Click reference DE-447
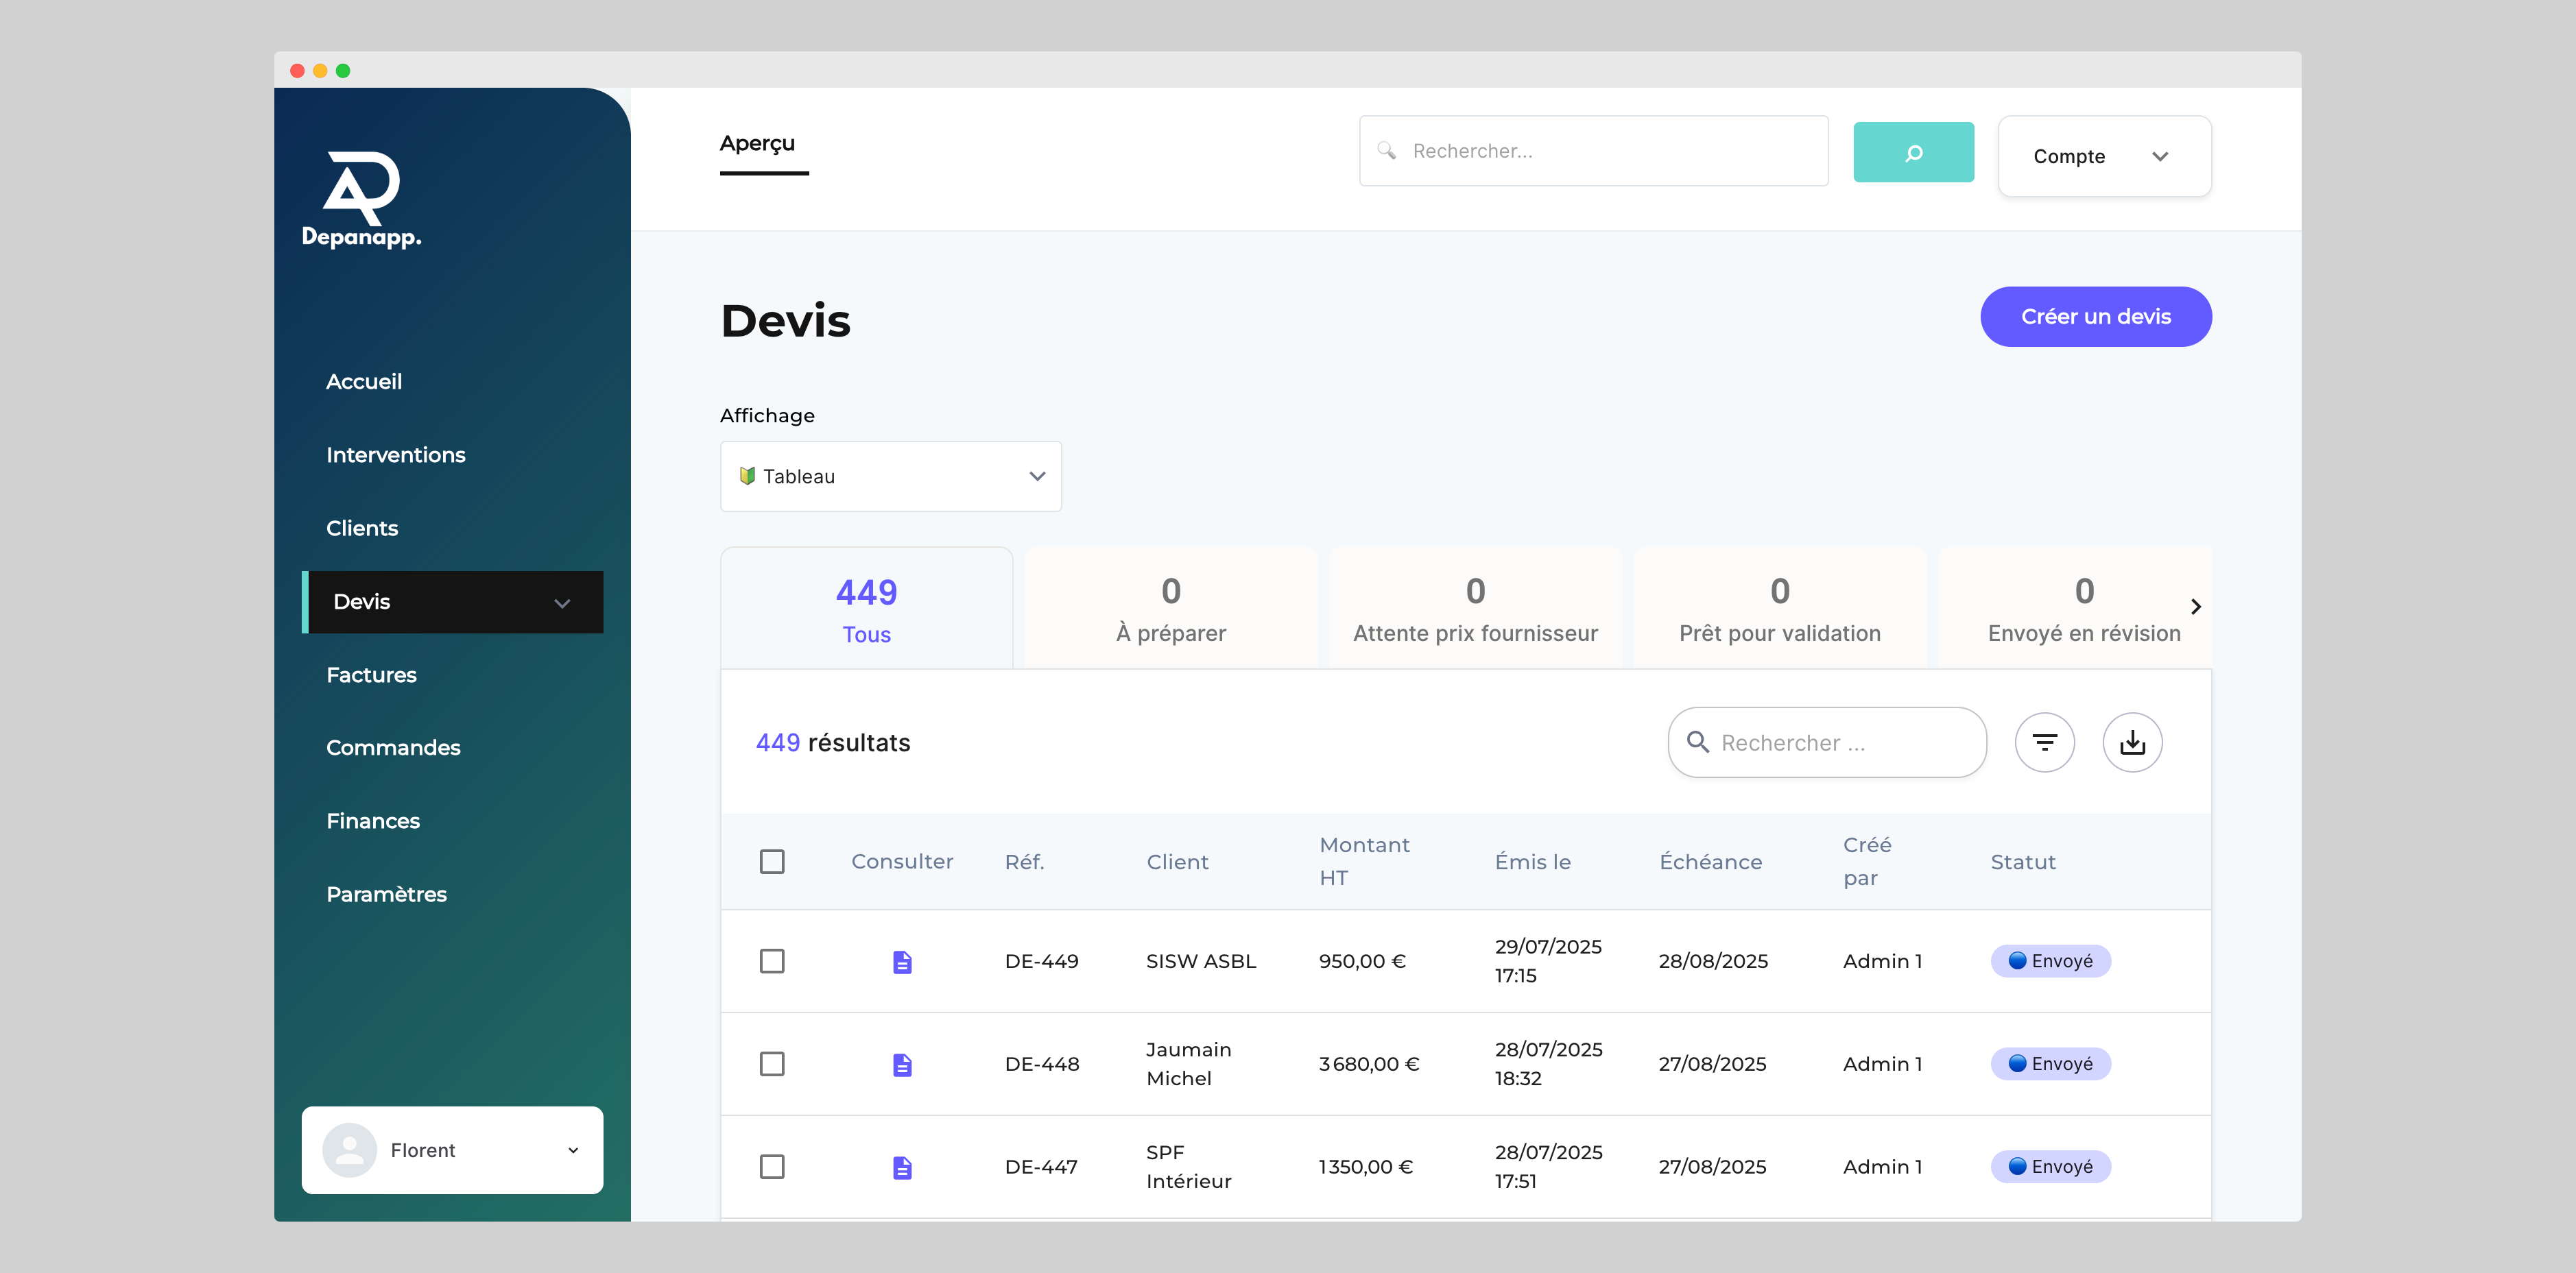Viewport: 2576px width, 1273px height. (x=1041, y=1167)
